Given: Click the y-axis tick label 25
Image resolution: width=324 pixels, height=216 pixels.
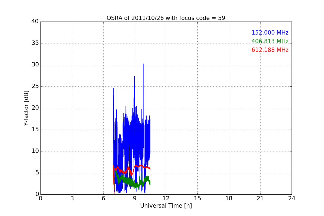Looking at the screenshot, I should pyautogui.click(x=35, y=86).
